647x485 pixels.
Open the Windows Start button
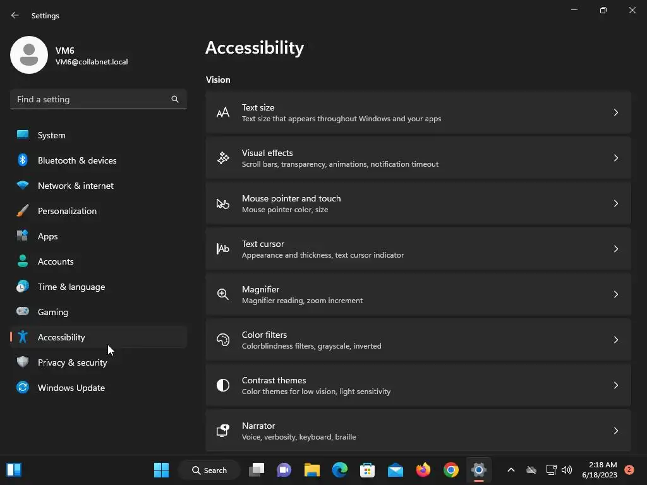tap(161, 470)
